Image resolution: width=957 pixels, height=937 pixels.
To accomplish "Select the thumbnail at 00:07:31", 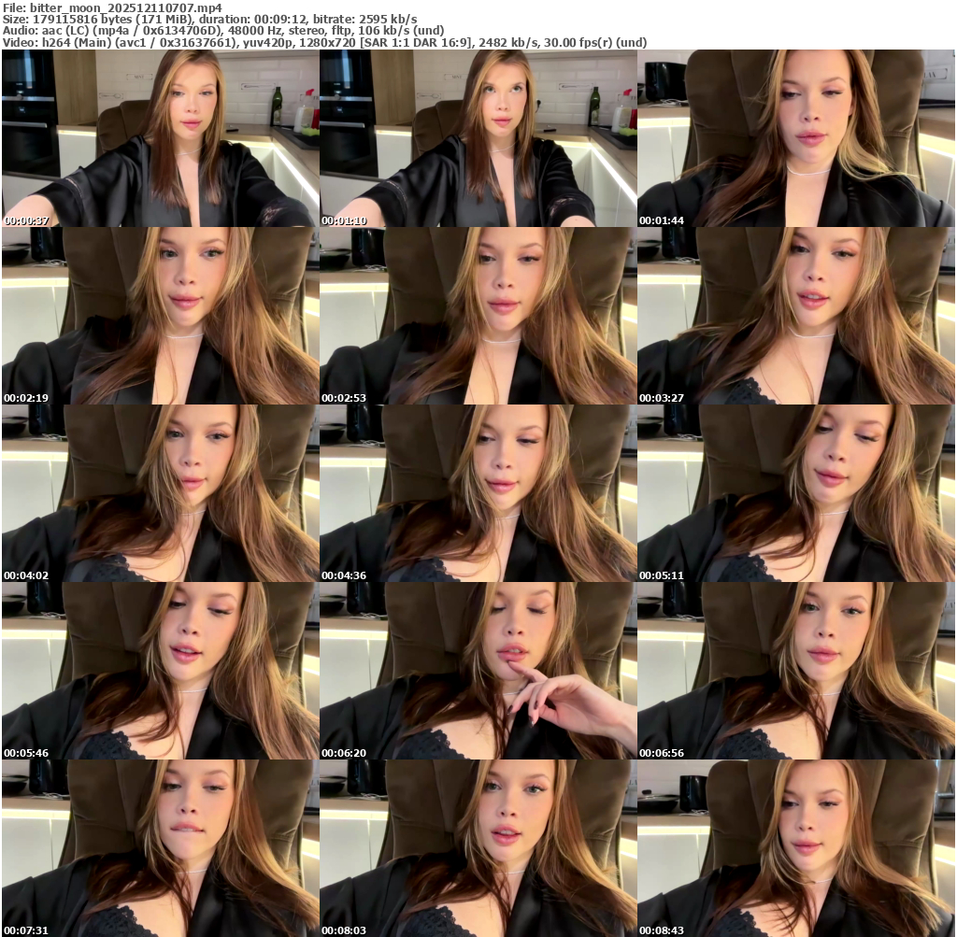I will pos(160,848).
